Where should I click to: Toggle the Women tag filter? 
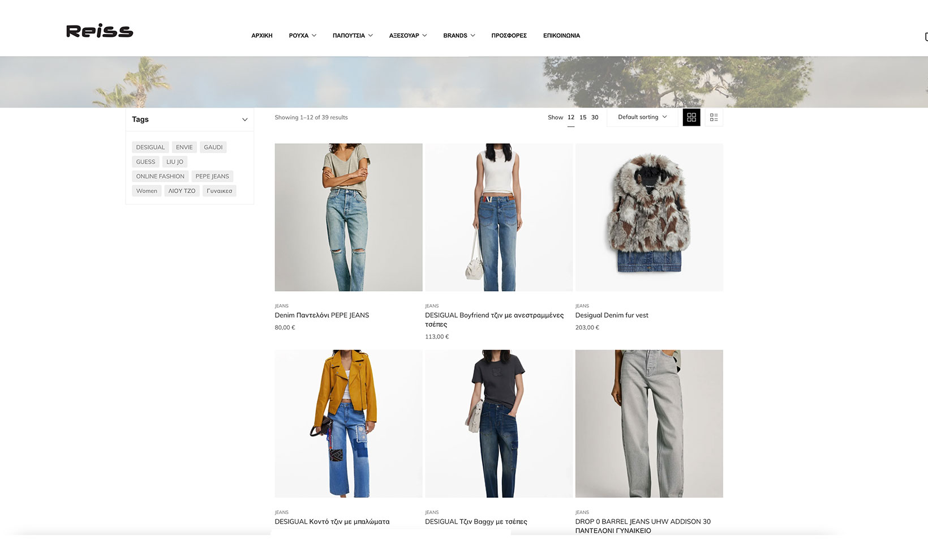pyautogui.click(x=147, y=191)
